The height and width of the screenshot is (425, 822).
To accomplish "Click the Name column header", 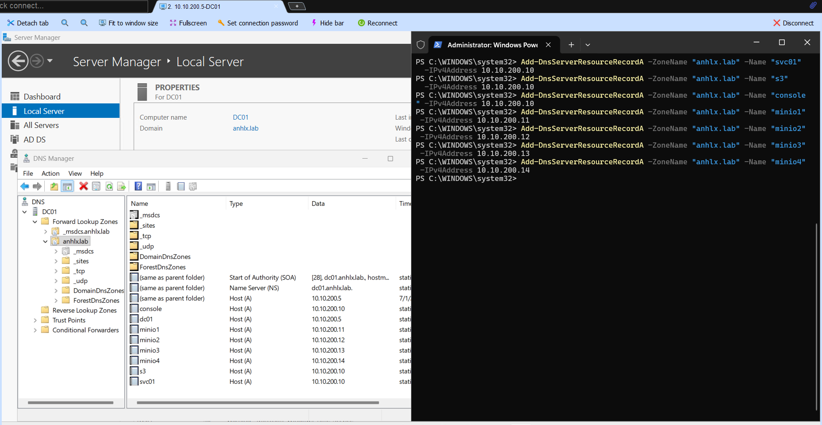I will 177,204.
